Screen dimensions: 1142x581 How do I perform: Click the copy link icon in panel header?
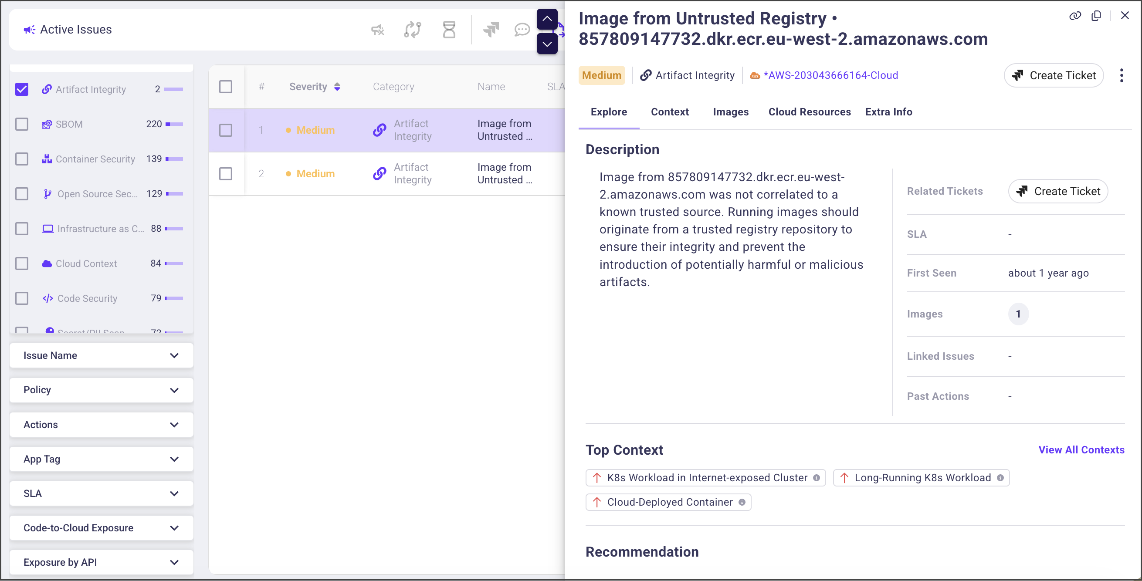pos(1074,16)
